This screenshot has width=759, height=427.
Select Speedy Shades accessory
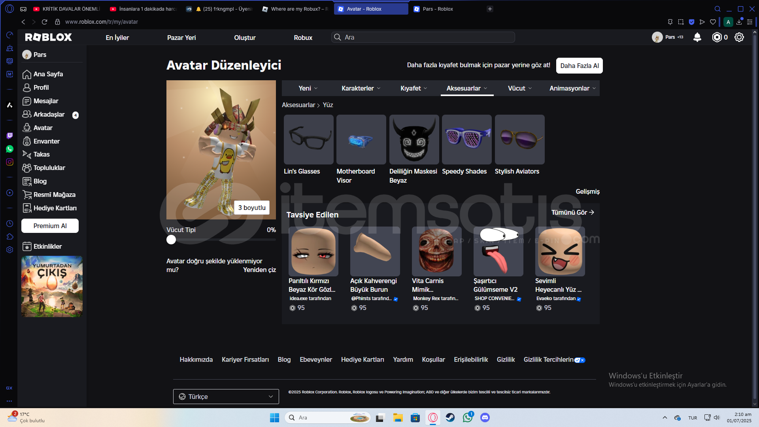click(467, 140)
